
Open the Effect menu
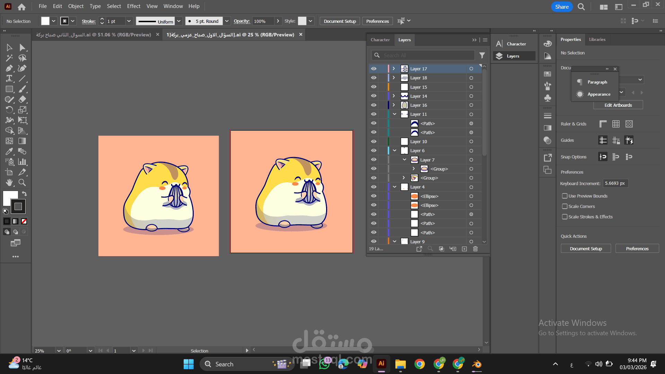(x=133, y=6)
